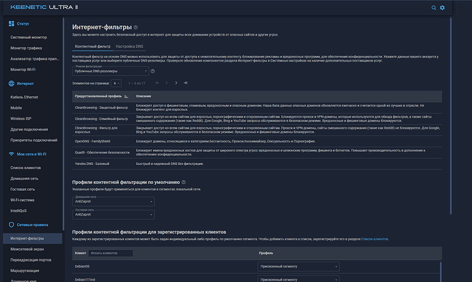The image size is (472, 282).
Task: Open Домашняя сеть profile dropdown
Action: pyautogui.click(x=114, y=201)
